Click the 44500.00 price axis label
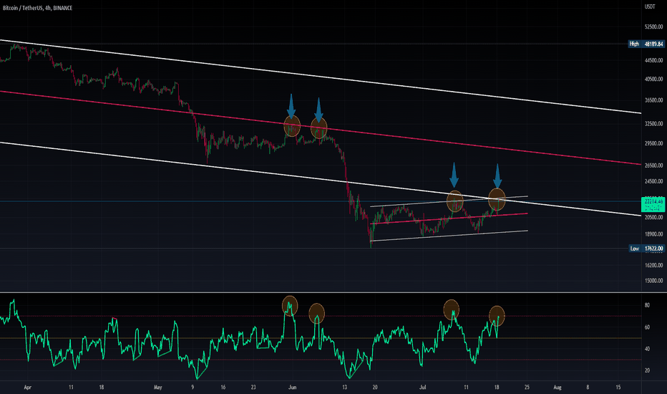Image resolution: width=667 pixels, height=394 pixels. click(x=654, y=60)
